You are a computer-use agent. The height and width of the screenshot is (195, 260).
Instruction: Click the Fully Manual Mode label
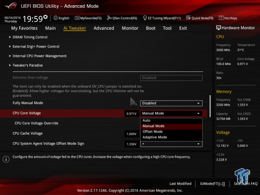(28, 103)
